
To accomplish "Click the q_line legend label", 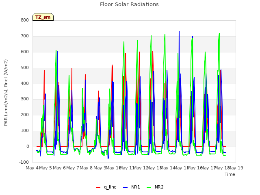I will pyautogui.click(x=110, y=187).
